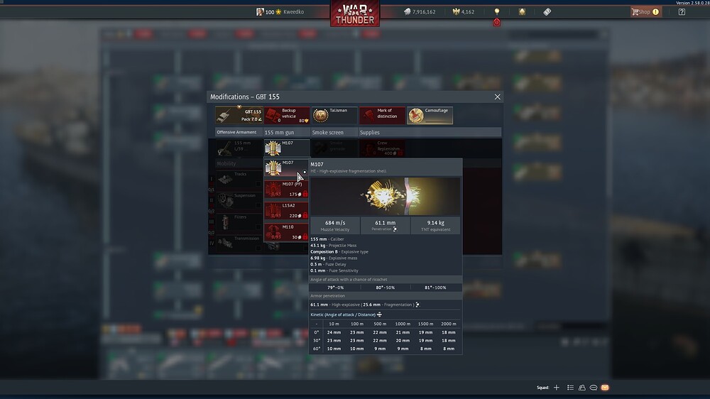The width and height of the screenshot is (710, 399).
Task: Open the orange mail icon
Action: [605, 388]
